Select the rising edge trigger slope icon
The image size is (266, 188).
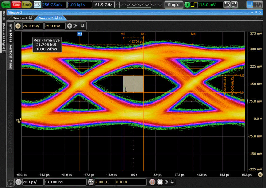coord(194,5)
